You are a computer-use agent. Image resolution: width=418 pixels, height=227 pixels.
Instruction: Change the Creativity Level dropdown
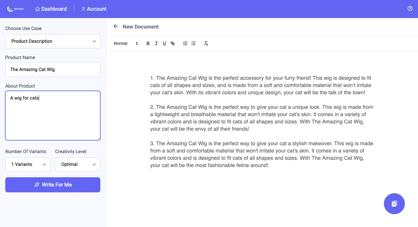tap(77, 164)
